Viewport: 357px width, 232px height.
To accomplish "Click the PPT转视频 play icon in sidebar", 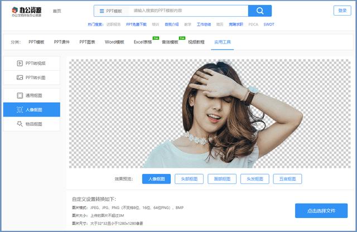I will [20, 63].
